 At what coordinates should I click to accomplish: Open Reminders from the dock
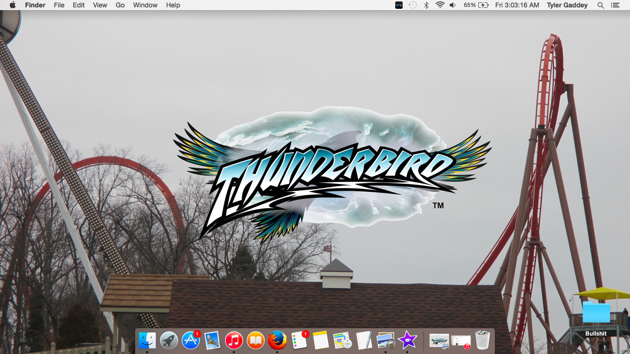299,341
